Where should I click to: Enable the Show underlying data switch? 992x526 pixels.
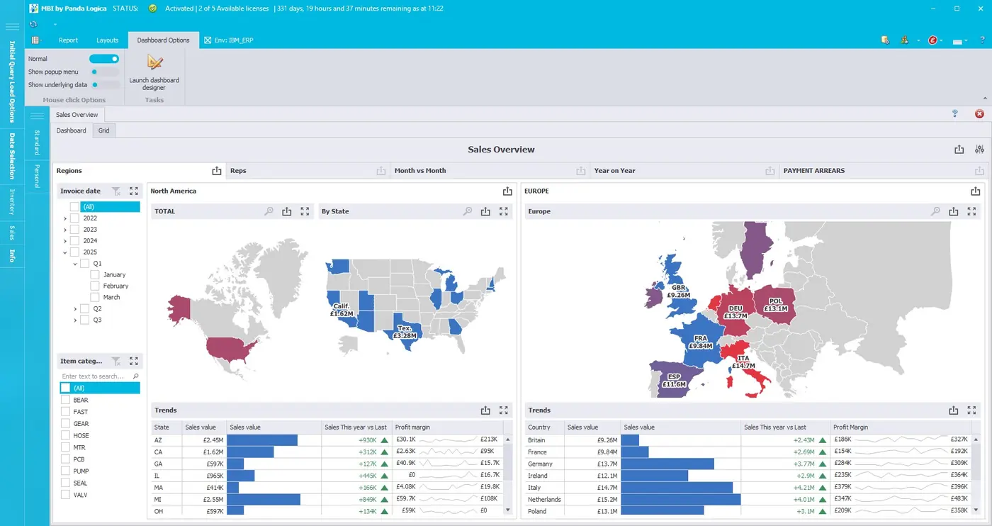tap(104, 84)
